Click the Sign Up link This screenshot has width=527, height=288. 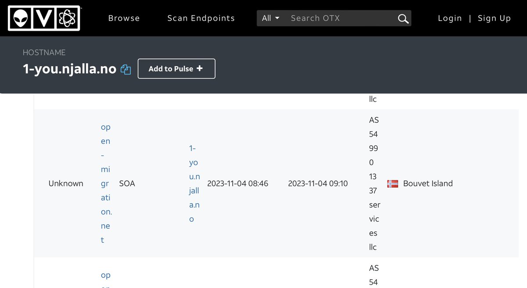point(494,18)
